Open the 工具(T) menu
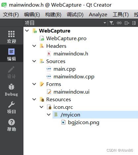 [121, 15]
